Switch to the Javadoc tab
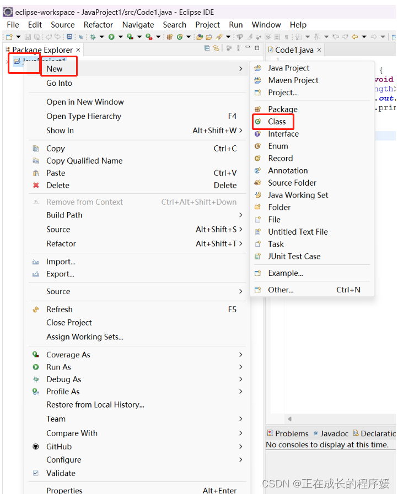Screen dimensions: 398x494 [331, 433]
